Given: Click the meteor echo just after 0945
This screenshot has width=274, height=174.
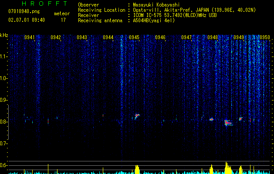Looking at the screenshot, I should tap(137, 116).
